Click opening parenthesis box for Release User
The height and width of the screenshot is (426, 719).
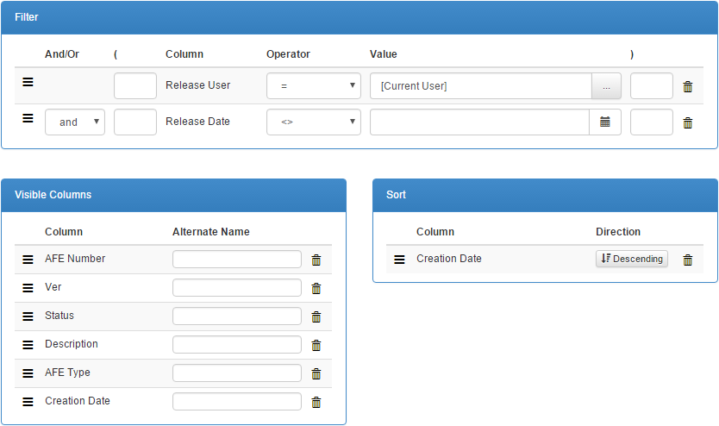tap(135, 86)
